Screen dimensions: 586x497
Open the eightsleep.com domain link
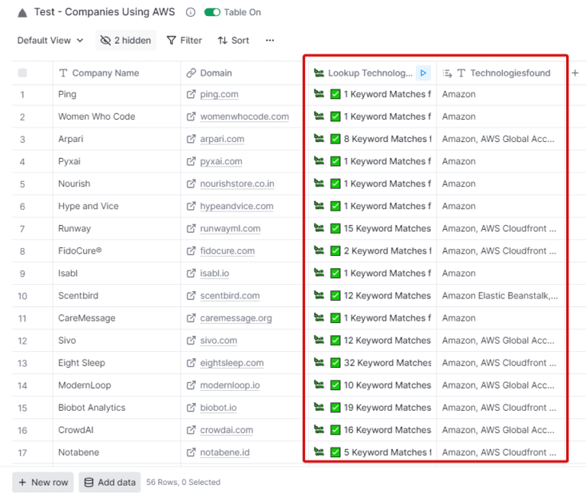(x=231, y=363)
